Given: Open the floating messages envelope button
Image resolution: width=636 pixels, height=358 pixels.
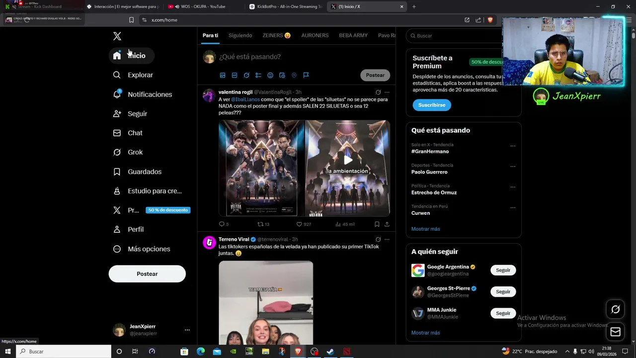Looking at the screenshot, I should coord(615,332).
